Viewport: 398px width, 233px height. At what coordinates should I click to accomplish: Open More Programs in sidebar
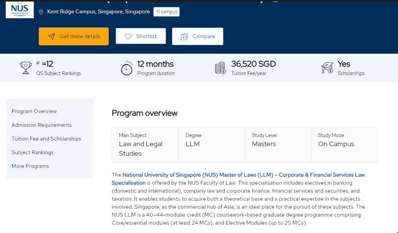pyautogui.click(x=30, y=166)
